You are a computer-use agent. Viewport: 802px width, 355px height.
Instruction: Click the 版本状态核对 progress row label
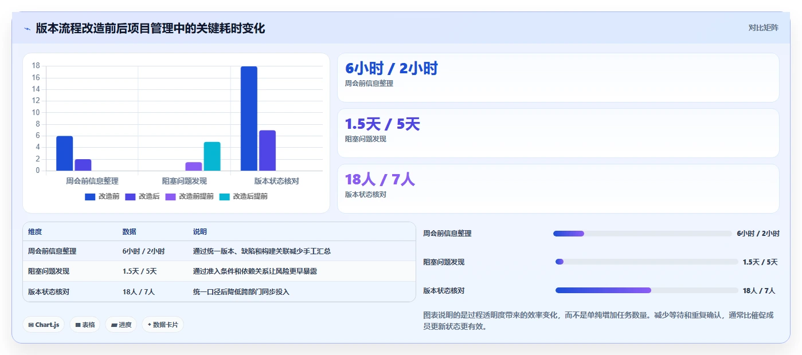click(x=444, y=290)
